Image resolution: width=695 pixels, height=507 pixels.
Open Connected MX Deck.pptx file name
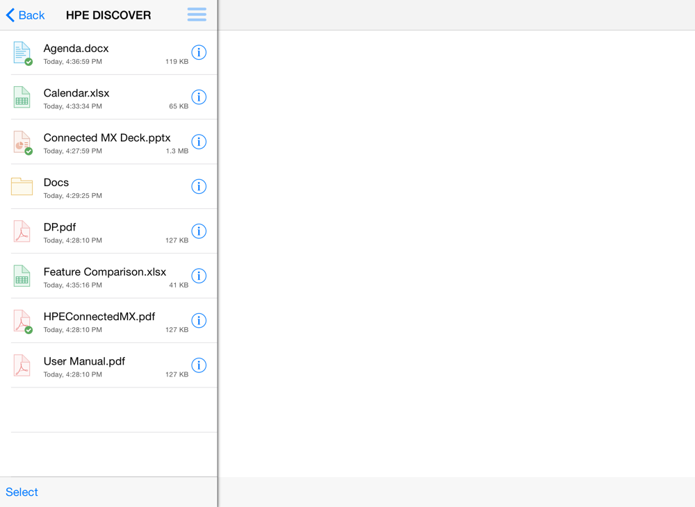(107, 138)
